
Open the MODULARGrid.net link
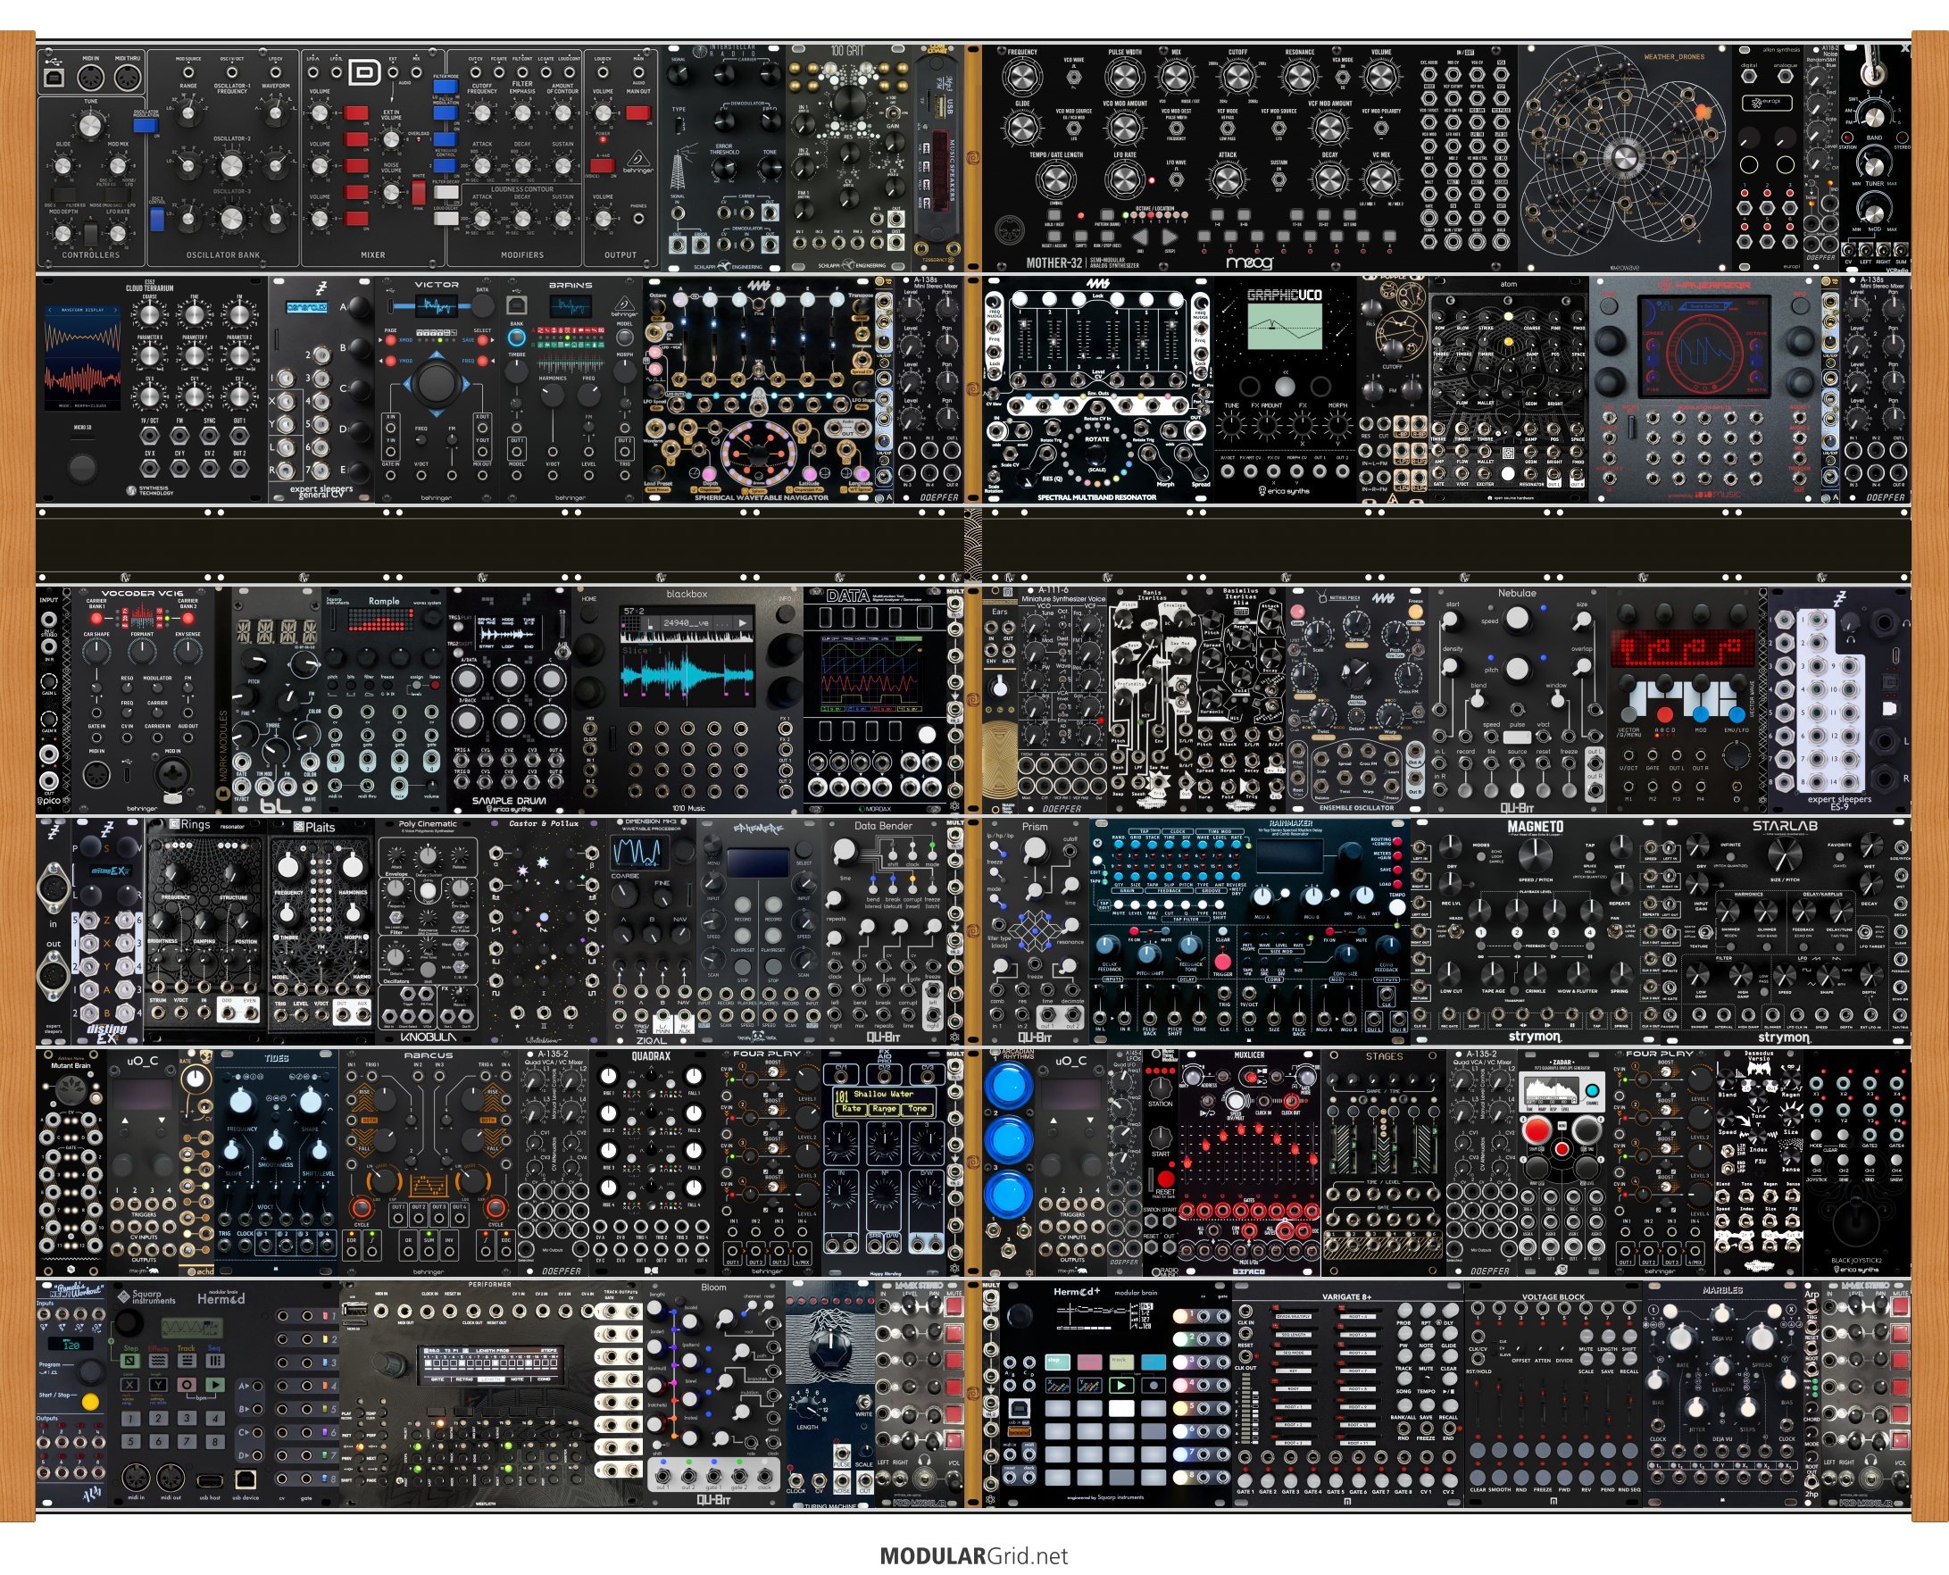tap(973, 1556)
